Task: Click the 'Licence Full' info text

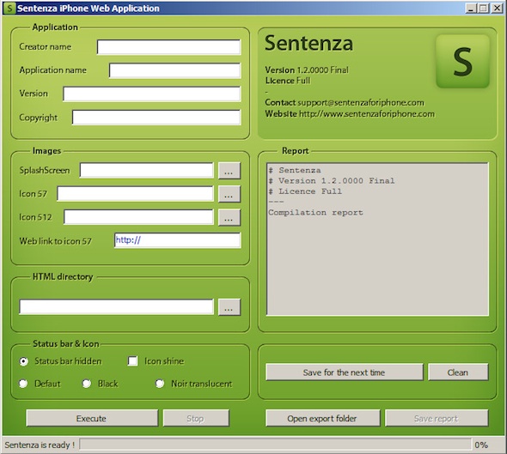Action: pyautogui.click(x=288, y=81)
